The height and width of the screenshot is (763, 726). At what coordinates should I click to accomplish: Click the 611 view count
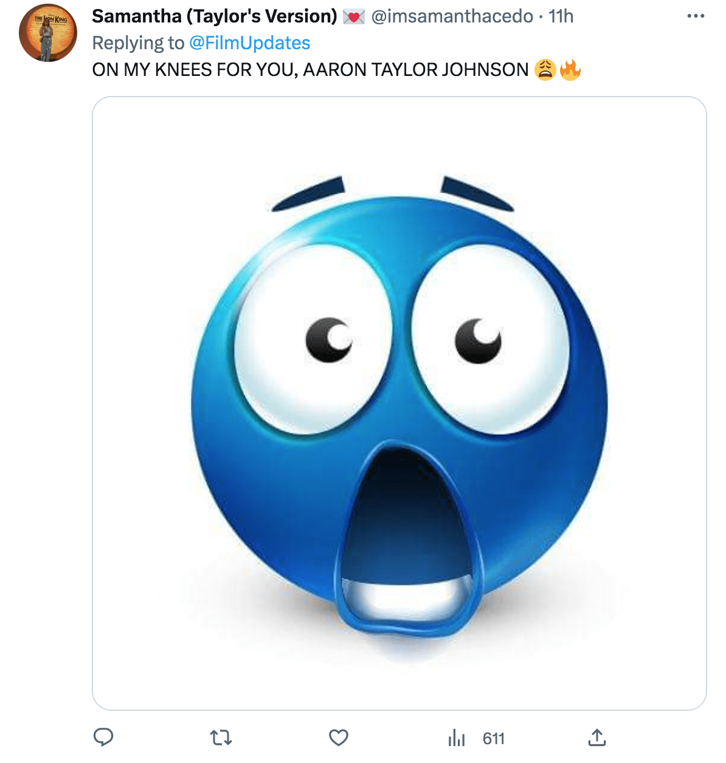tap(494, 739)
